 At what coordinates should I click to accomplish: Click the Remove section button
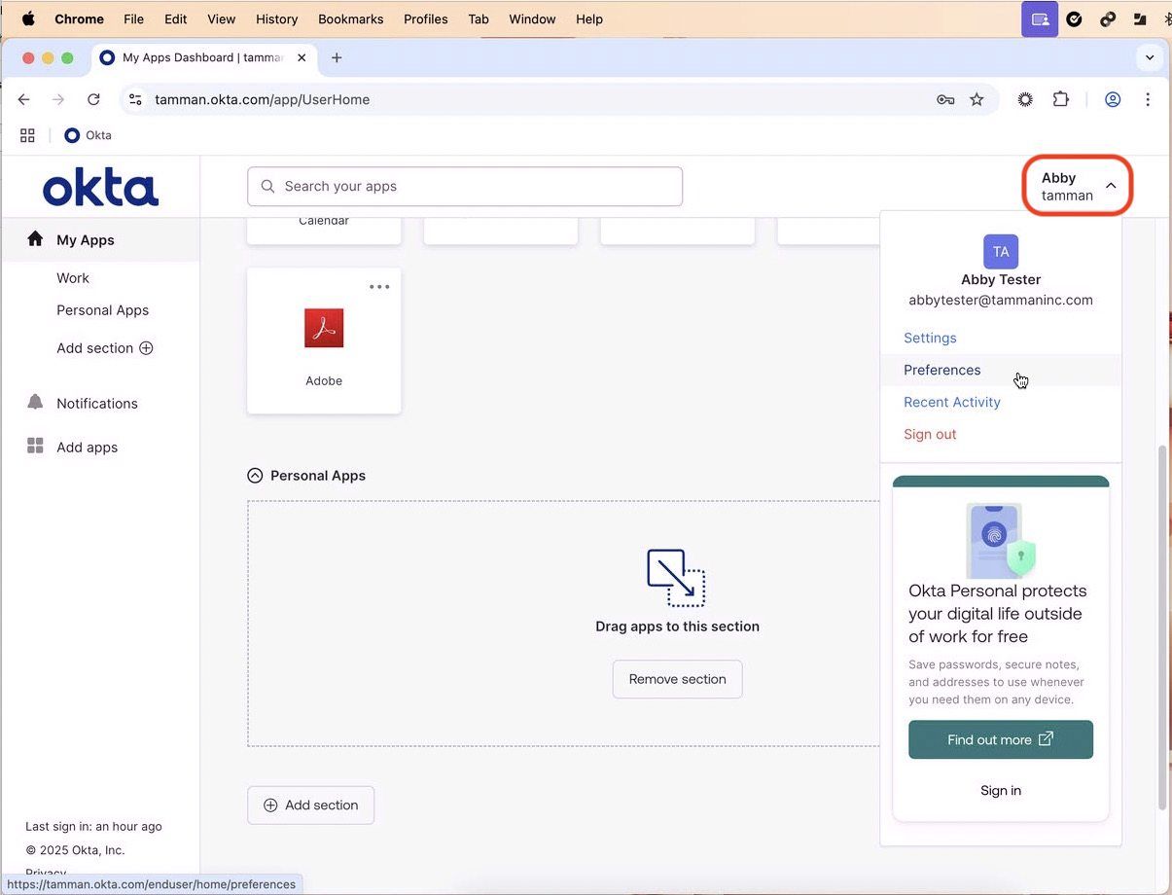[677, 679]
